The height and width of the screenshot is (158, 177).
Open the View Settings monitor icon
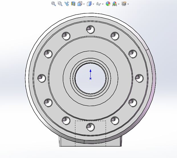[124, 4]
